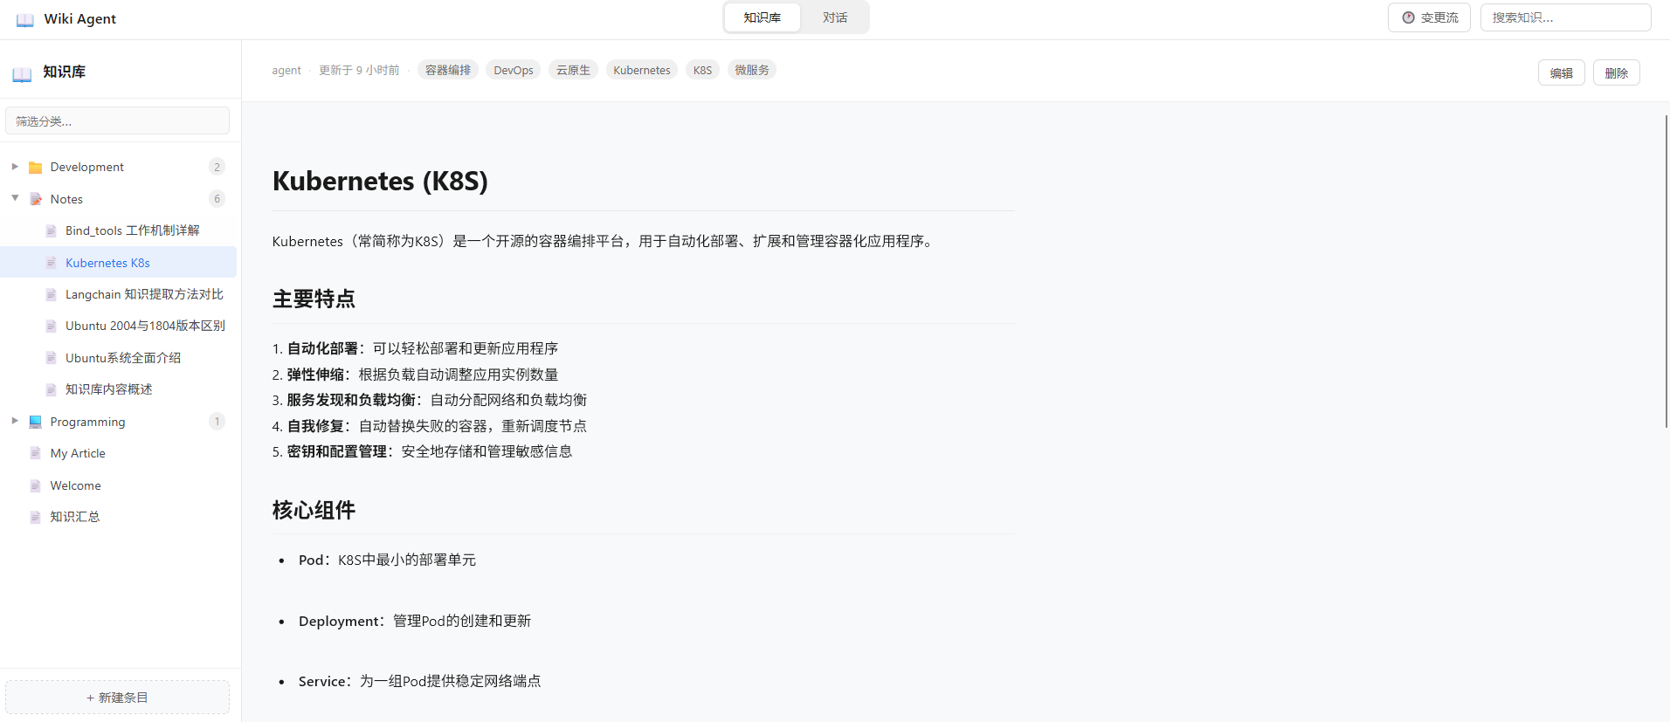Open the 知识库内容概述 note

[x=119, y=389]
